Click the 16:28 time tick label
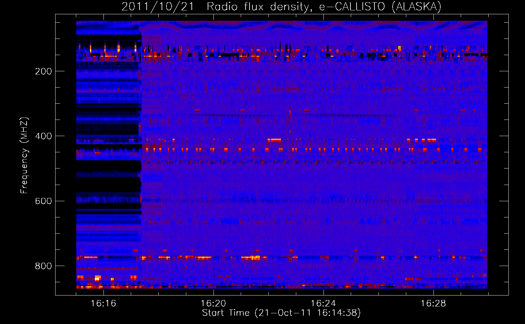Image resolution: width=525 pixels, height=324 pixels. (433, 303)
